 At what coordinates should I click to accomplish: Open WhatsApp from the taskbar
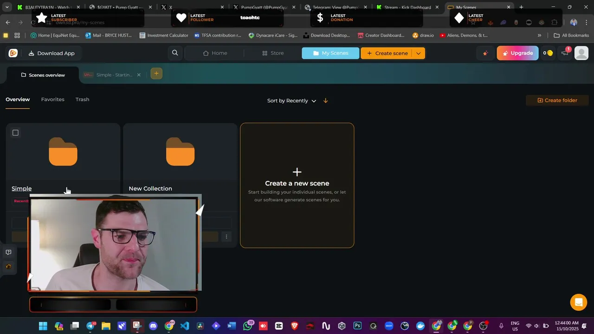tap(248, 326)
